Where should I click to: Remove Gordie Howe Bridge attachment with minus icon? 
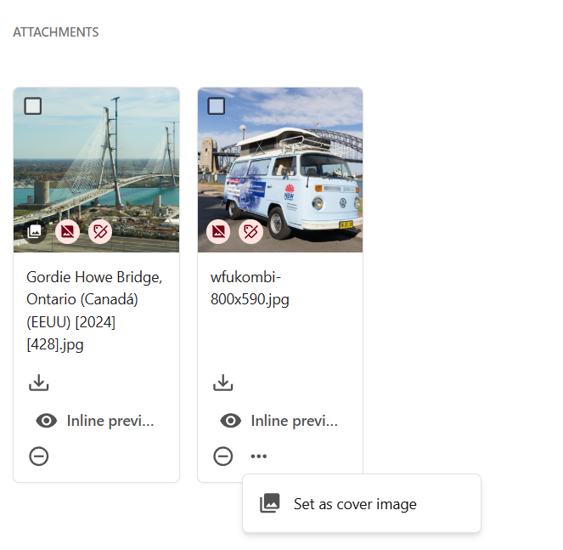(39, 456)
